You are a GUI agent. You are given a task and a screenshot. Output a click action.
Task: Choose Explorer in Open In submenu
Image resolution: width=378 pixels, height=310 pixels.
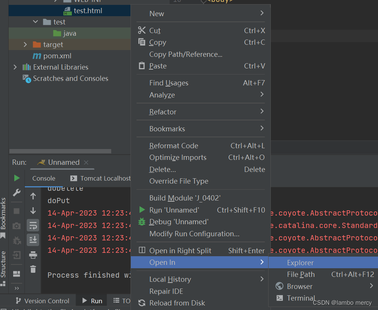pos(323,263)
